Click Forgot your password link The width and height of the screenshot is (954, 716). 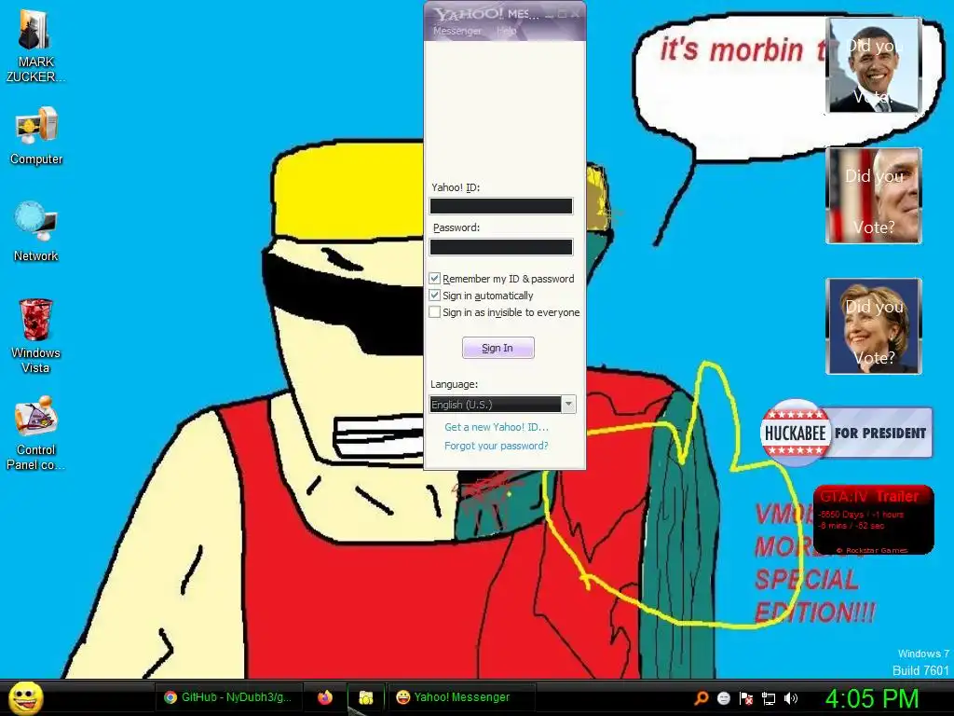point(496,446)
